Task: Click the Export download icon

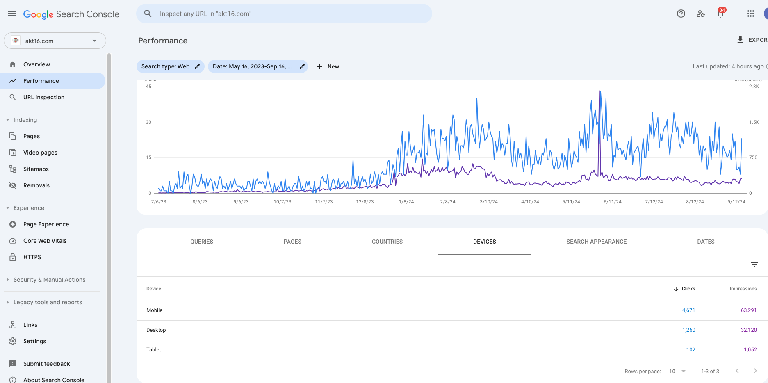Action: click(740, 40)
